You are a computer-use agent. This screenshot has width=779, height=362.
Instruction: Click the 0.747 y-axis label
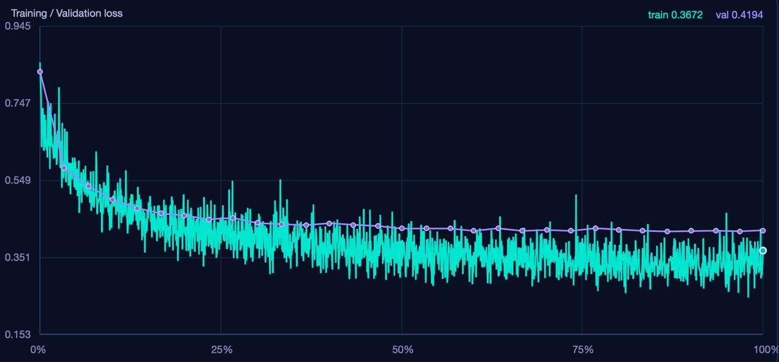click(17, 103)
